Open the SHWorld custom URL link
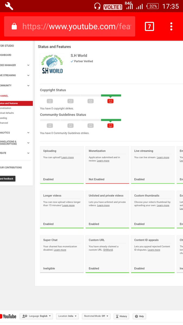The width and height of the screenshot is (183, 325). [x=108, y=250]
